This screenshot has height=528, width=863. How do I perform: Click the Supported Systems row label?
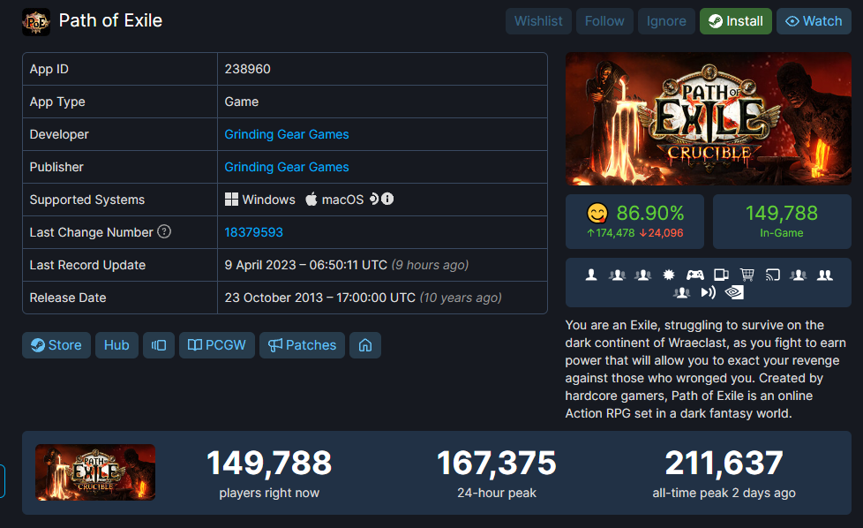(x=87, y=200)
